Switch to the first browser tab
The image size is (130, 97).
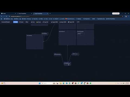[x=8, y=13]
